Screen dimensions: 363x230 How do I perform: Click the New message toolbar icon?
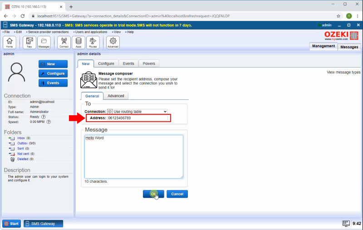click(x=29, y=42)
